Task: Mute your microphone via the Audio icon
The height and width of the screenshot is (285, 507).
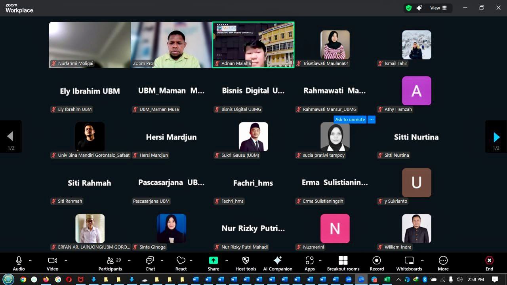Action: pos(19,260)
